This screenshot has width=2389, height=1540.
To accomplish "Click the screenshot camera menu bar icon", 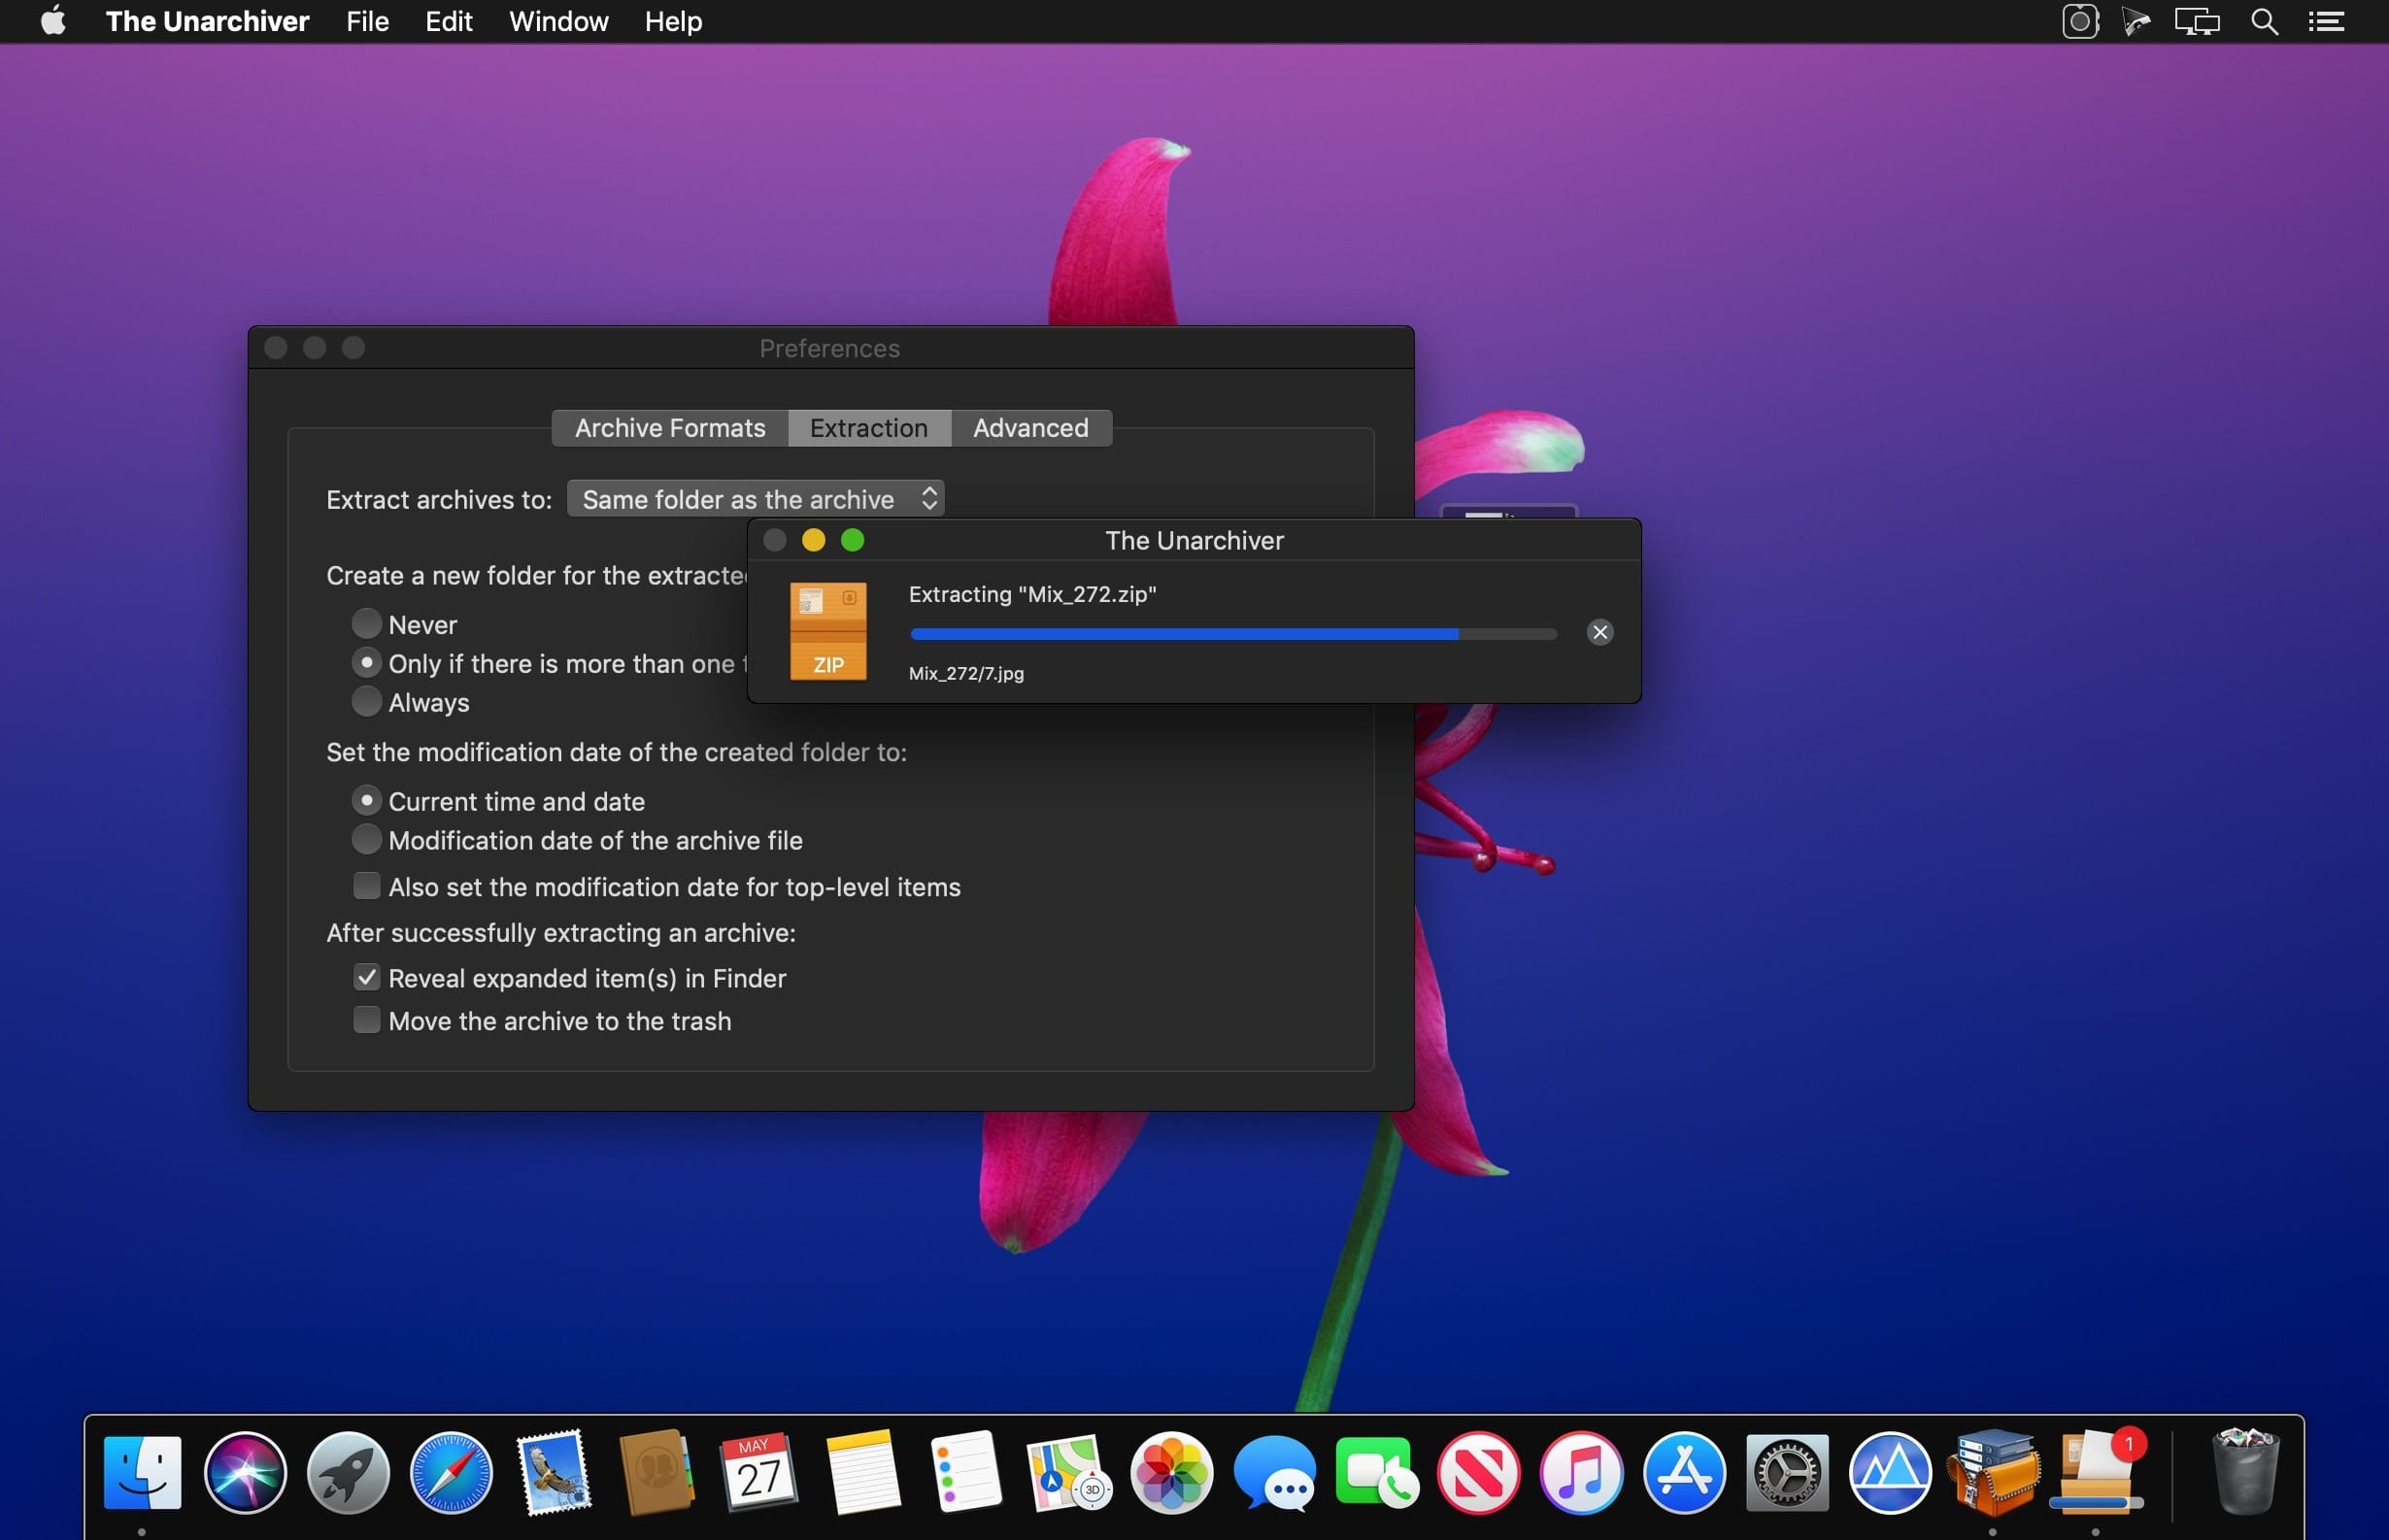I will tap(2080, 21).
